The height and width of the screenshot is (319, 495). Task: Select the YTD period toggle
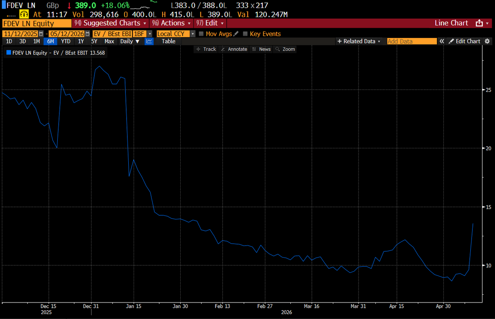(x=66, y=41)
